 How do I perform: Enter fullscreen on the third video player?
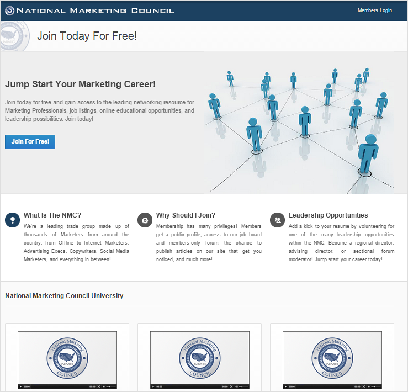pos(363,386)
